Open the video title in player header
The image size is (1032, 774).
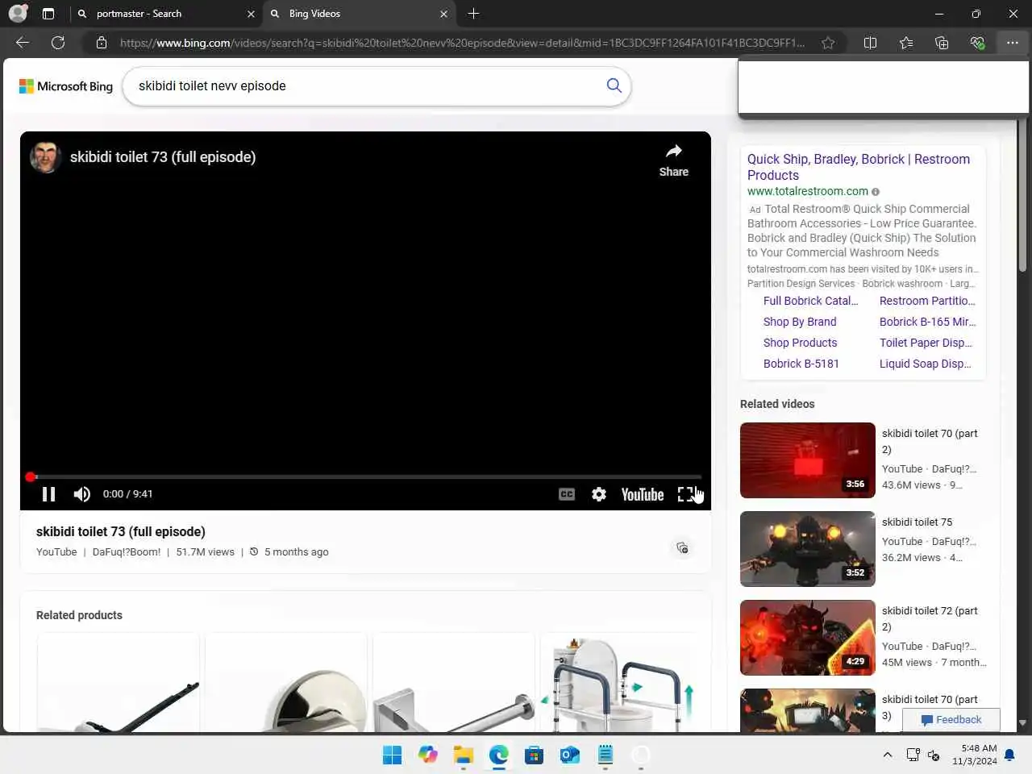point(163,157)
